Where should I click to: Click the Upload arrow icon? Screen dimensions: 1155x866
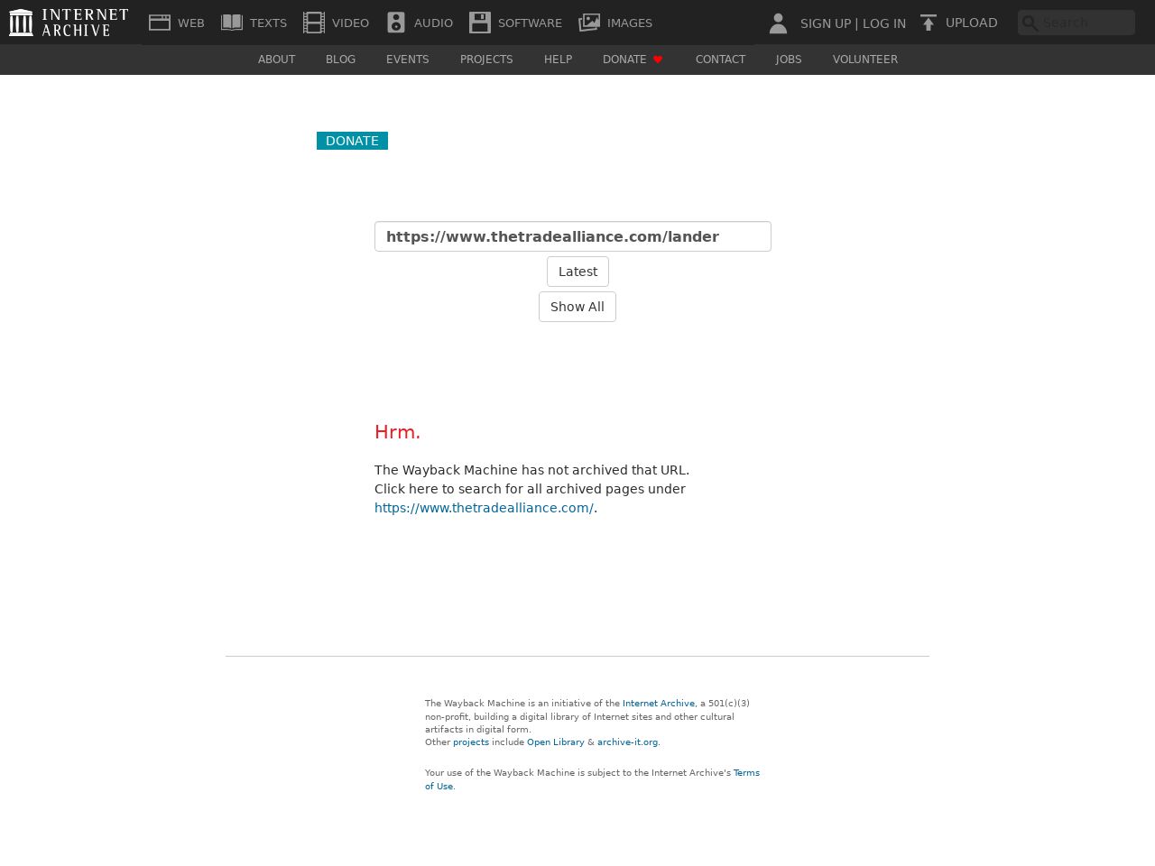click(x=929, y=23)
